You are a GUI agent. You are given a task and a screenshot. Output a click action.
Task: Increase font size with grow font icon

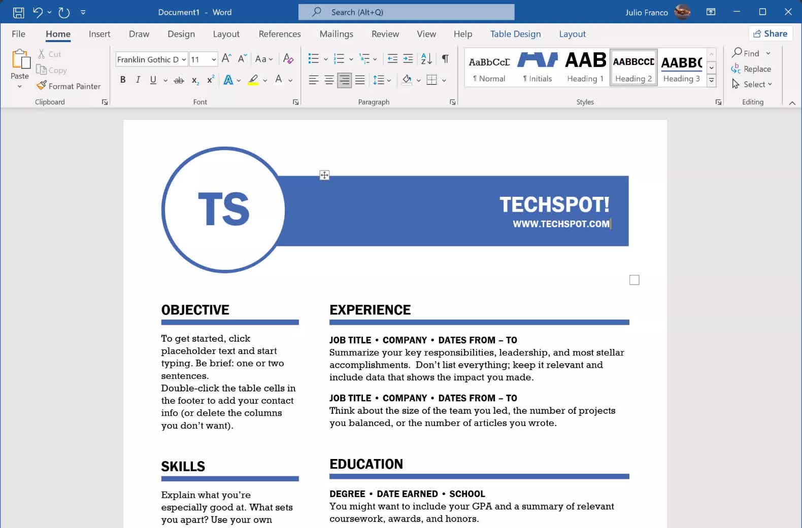coord(226,59)
